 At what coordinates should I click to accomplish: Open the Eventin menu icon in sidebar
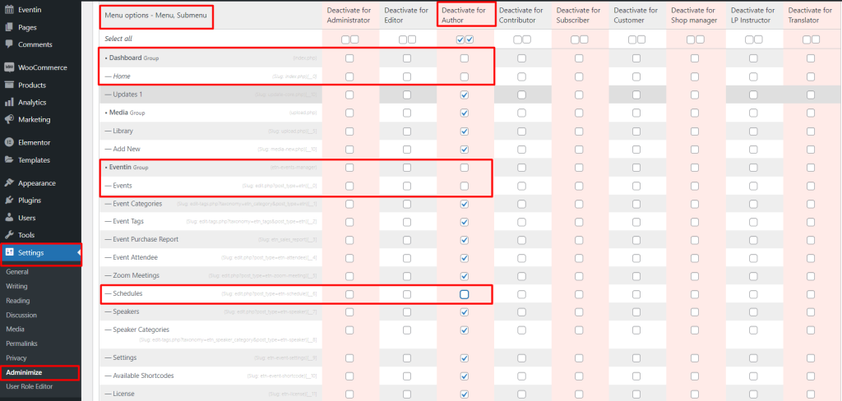pyautogui.click(x=9, y=10)
